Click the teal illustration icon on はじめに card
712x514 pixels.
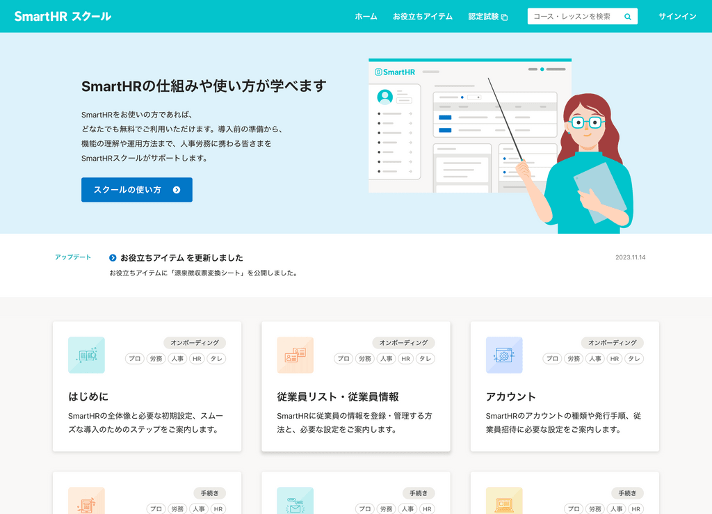(x=86, y=355)
